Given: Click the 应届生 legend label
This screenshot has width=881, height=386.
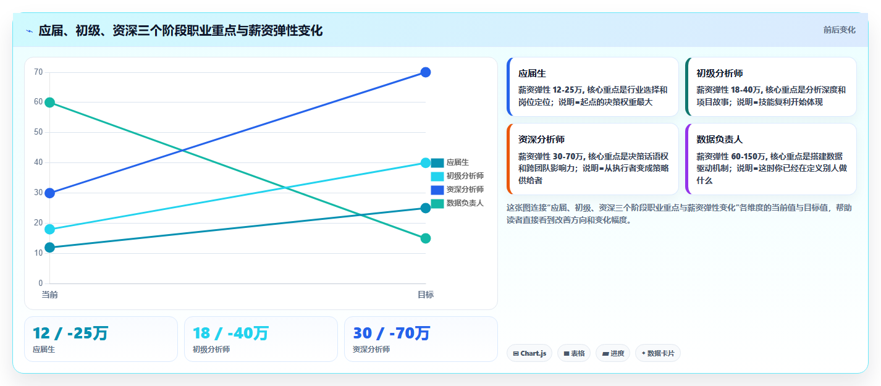Looking at the screenshot, I should (x=458, y=163).
